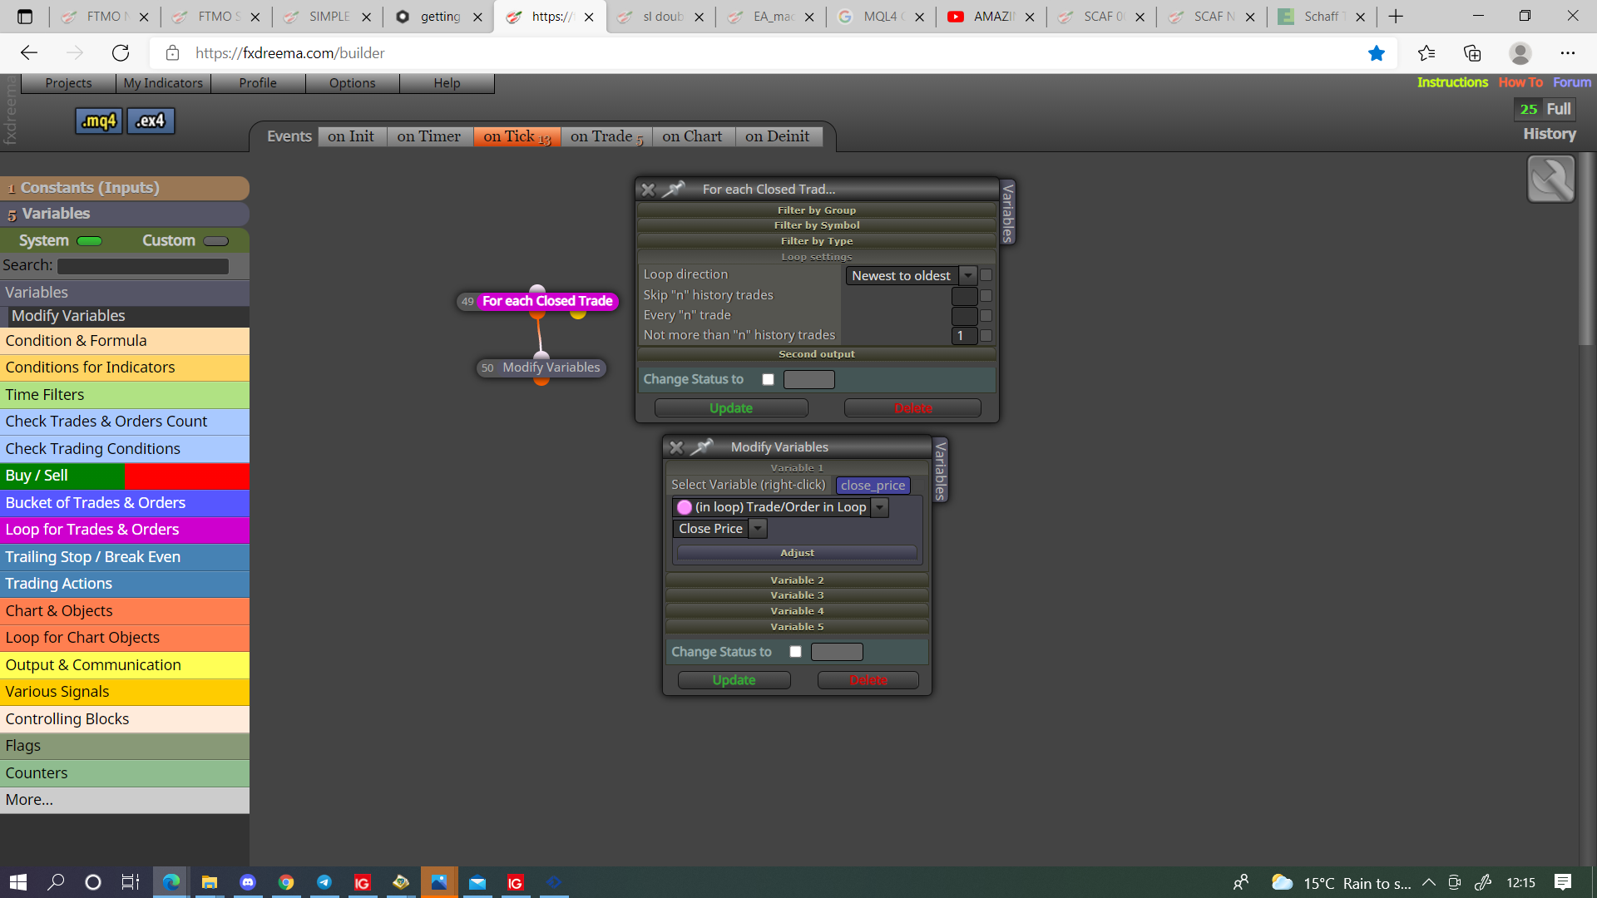This screenshot has width=1597, height=898.
Task: Click Delete in Modify Variables panel
Action: point(868,680)
